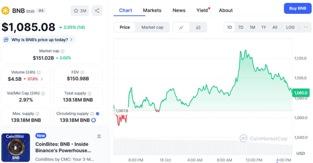Expand the Volume (24h) chevron arrow

coord(42,79)
